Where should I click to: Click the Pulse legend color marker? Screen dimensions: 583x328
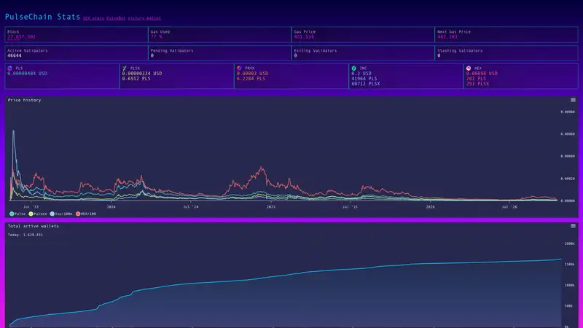12,214
